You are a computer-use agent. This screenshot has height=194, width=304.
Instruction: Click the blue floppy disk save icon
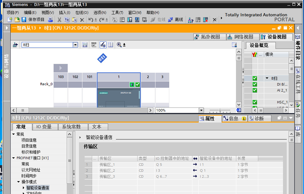(24, 19)
